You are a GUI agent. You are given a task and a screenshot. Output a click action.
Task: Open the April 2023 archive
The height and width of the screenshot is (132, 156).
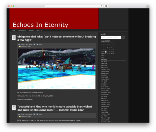pos(104,99)
